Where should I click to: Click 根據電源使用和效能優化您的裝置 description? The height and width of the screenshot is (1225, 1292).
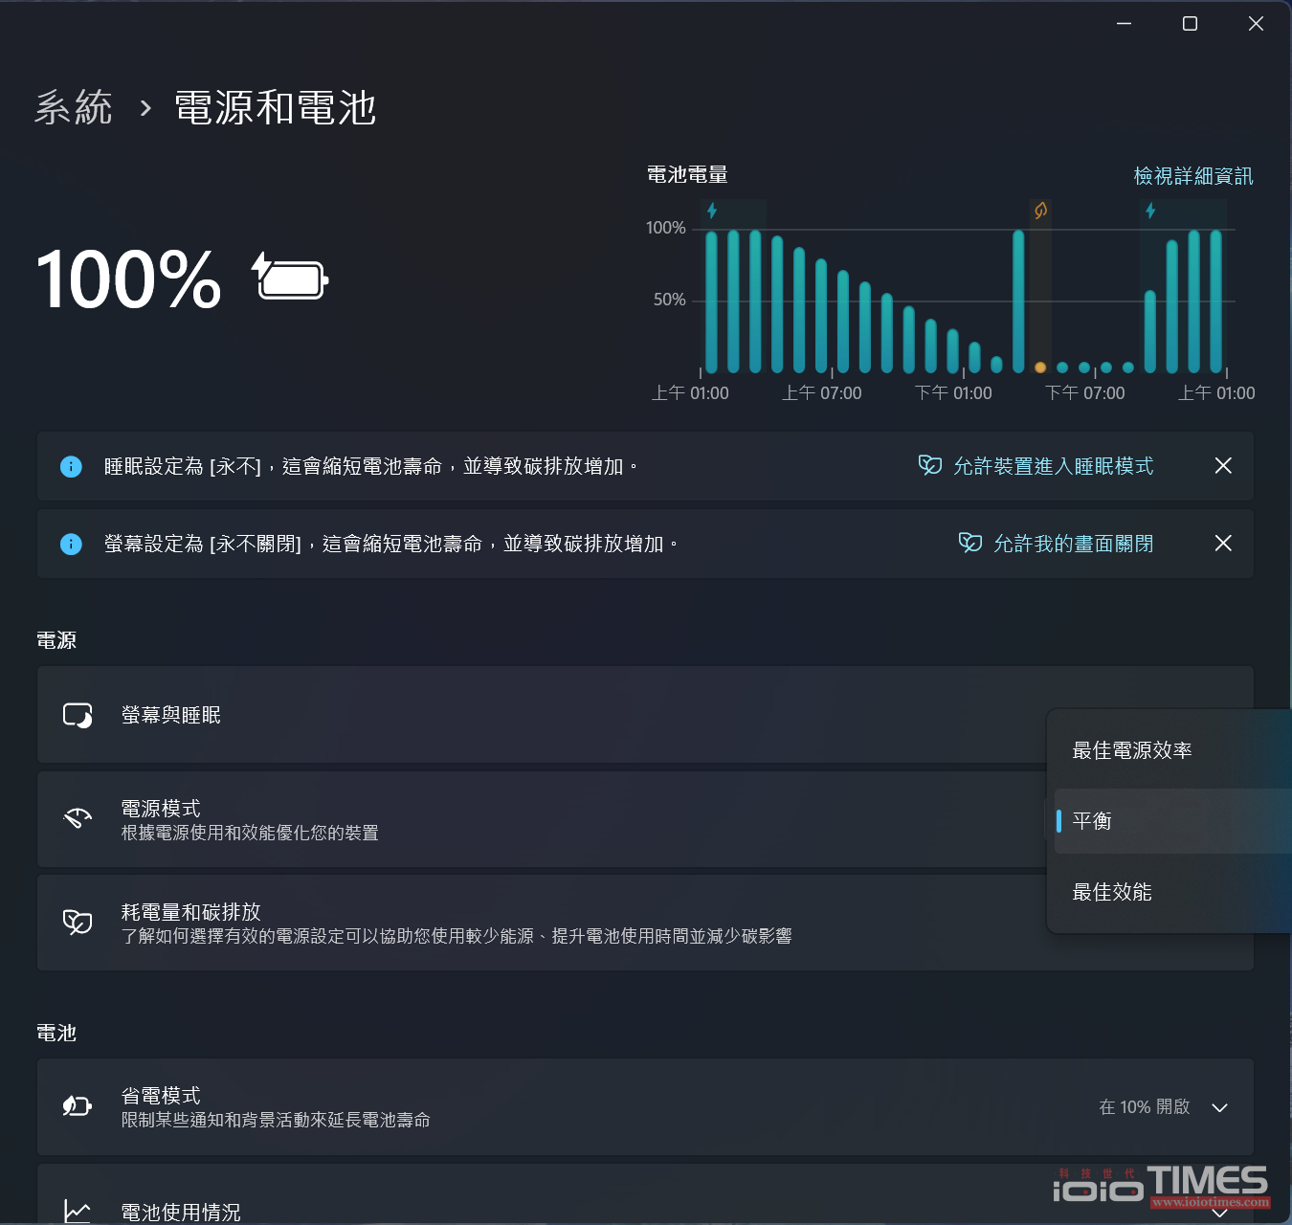pos(250,833)
